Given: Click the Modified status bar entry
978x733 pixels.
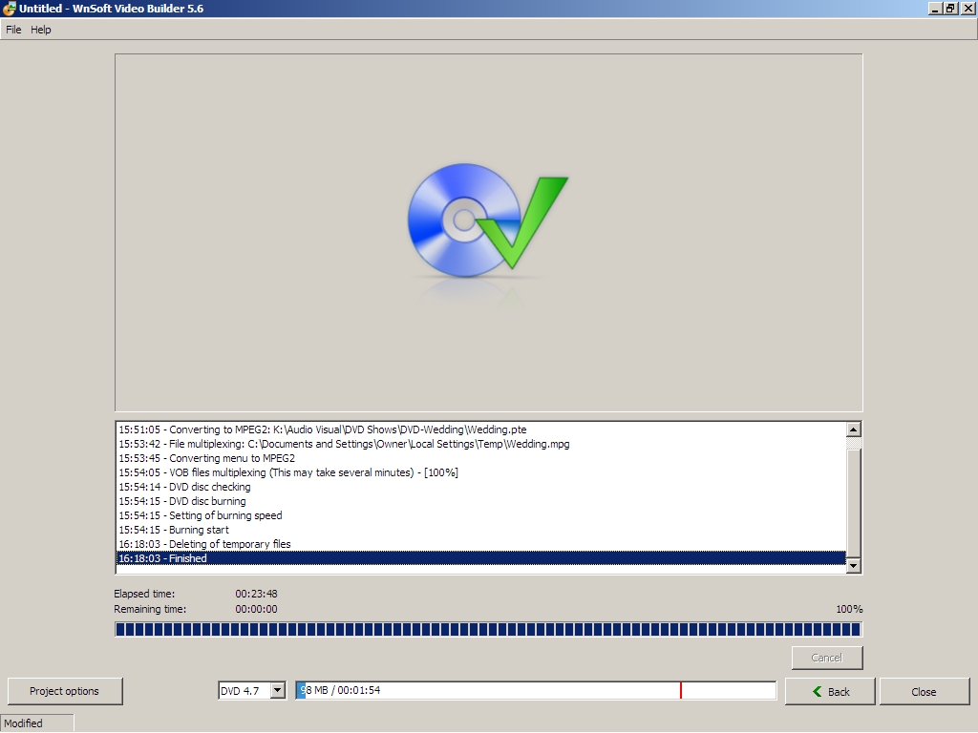Looking at the screenshot, I should 37,723.
